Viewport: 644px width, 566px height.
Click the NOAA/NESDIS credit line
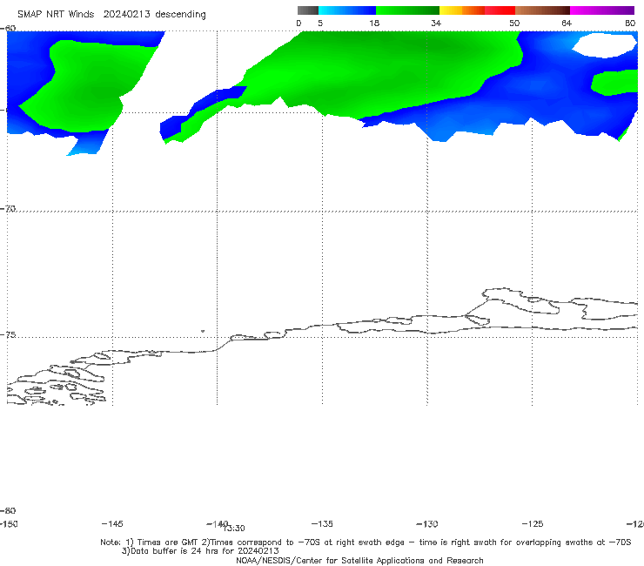click(x=359, y=560)
